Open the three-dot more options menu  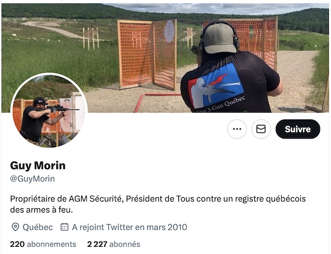[237, 129]
